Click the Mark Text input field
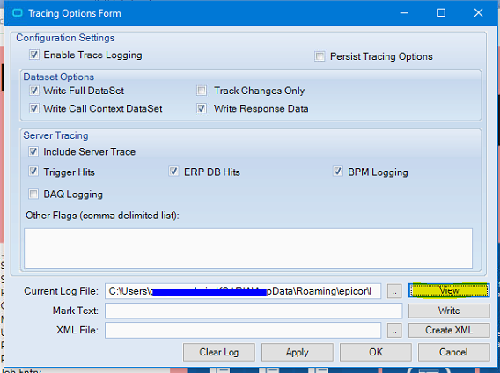 click(x=254, y=311)
